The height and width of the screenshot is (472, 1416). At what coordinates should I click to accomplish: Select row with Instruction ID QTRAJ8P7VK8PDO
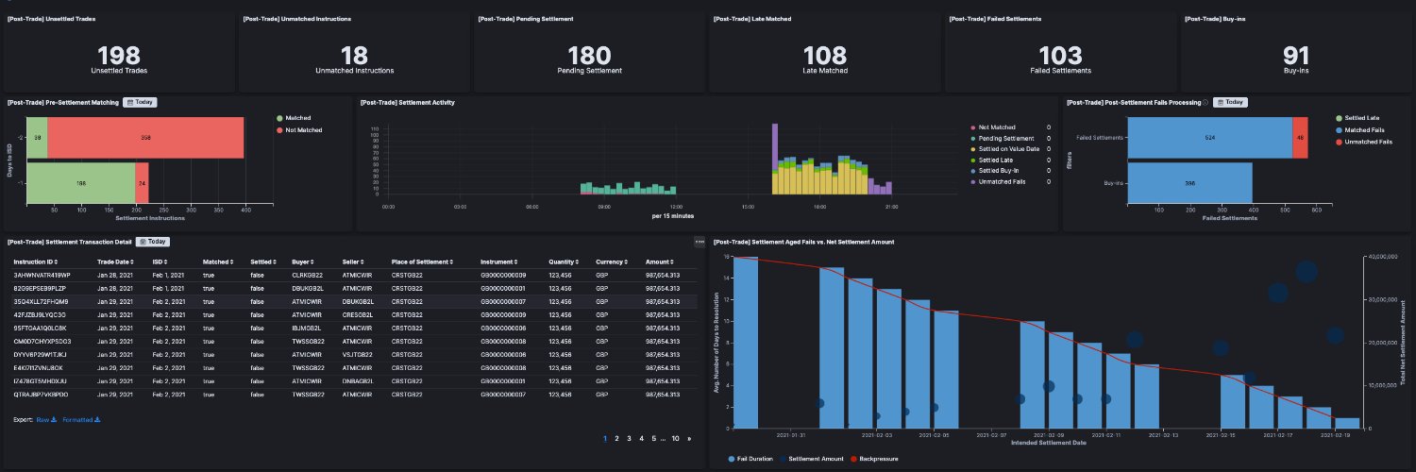click(355, 394)
